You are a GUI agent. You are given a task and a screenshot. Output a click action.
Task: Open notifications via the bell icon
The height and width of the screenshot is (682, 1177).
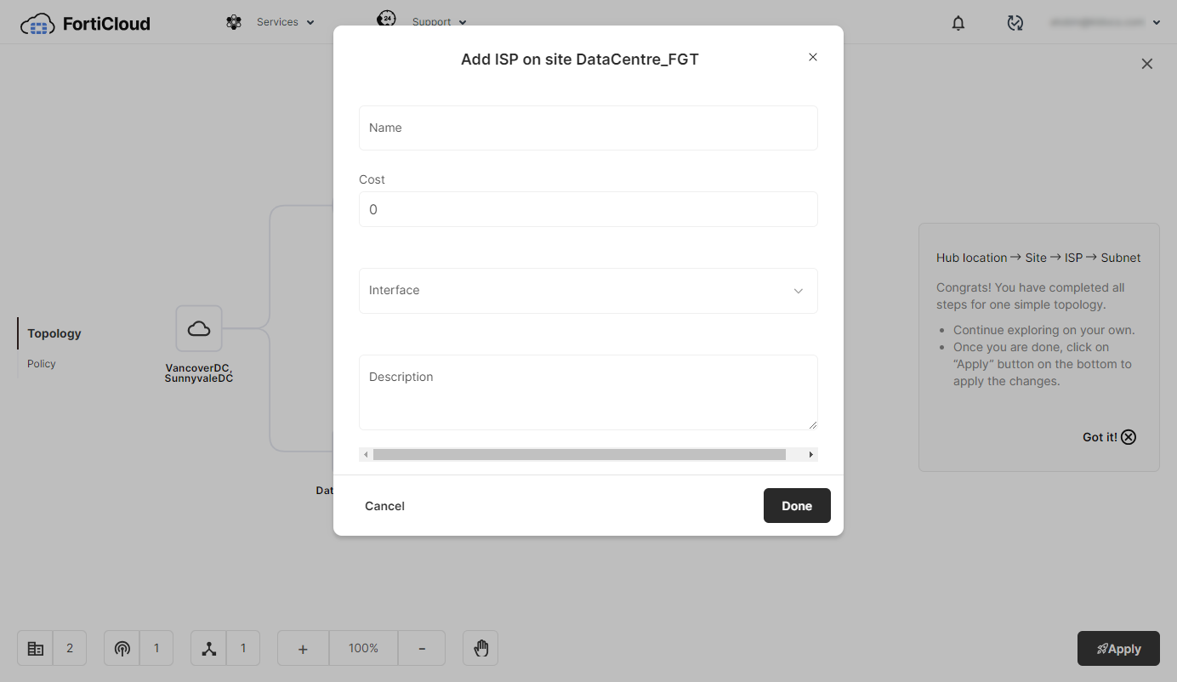pos(958,23)
